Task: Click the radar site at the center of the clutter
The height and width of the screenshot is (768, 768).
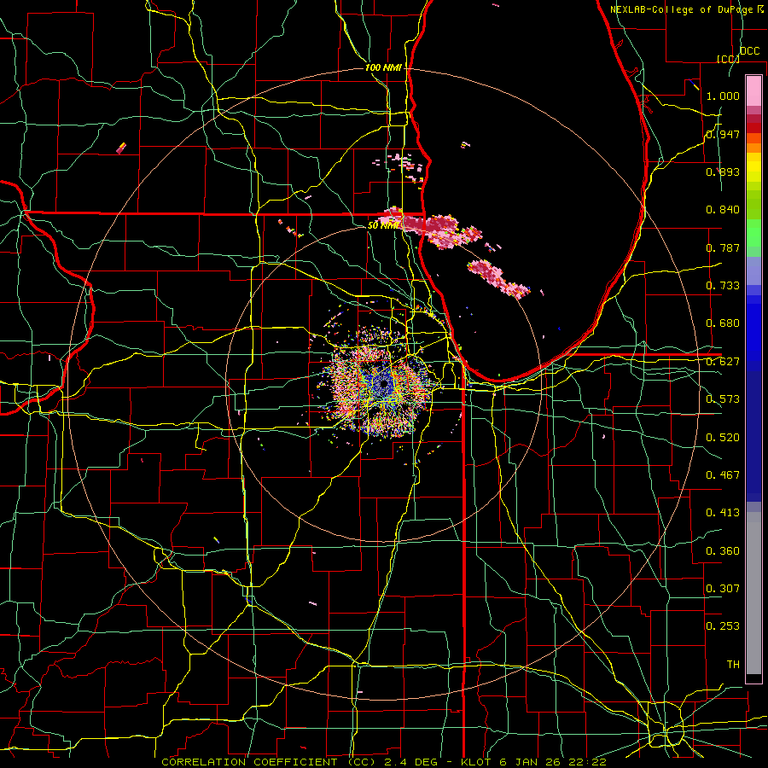Action: coord(383,385)
